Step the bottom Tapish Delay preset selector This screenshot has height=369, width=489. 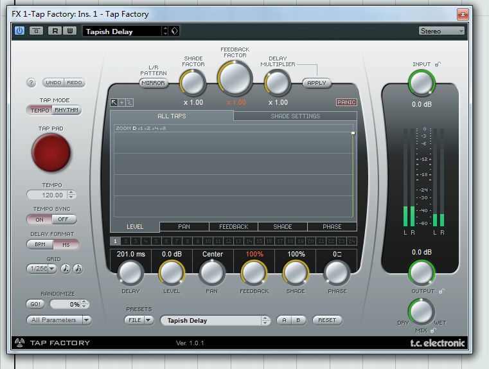pyautogui.click(x=265, y=320)
